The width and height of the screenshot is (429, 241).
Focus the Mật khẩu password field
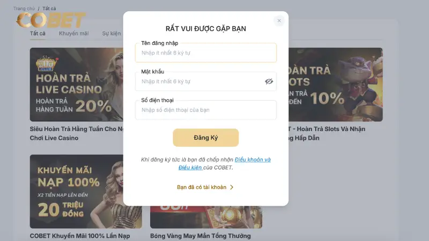pyautogui.click(x=206, y=81)
